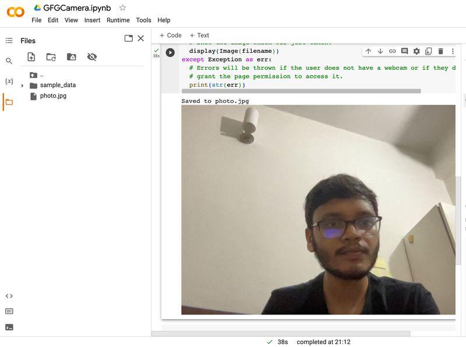466x347 pixels.
Task: Open the Tools menu
Action: click(x=143, y=20)
